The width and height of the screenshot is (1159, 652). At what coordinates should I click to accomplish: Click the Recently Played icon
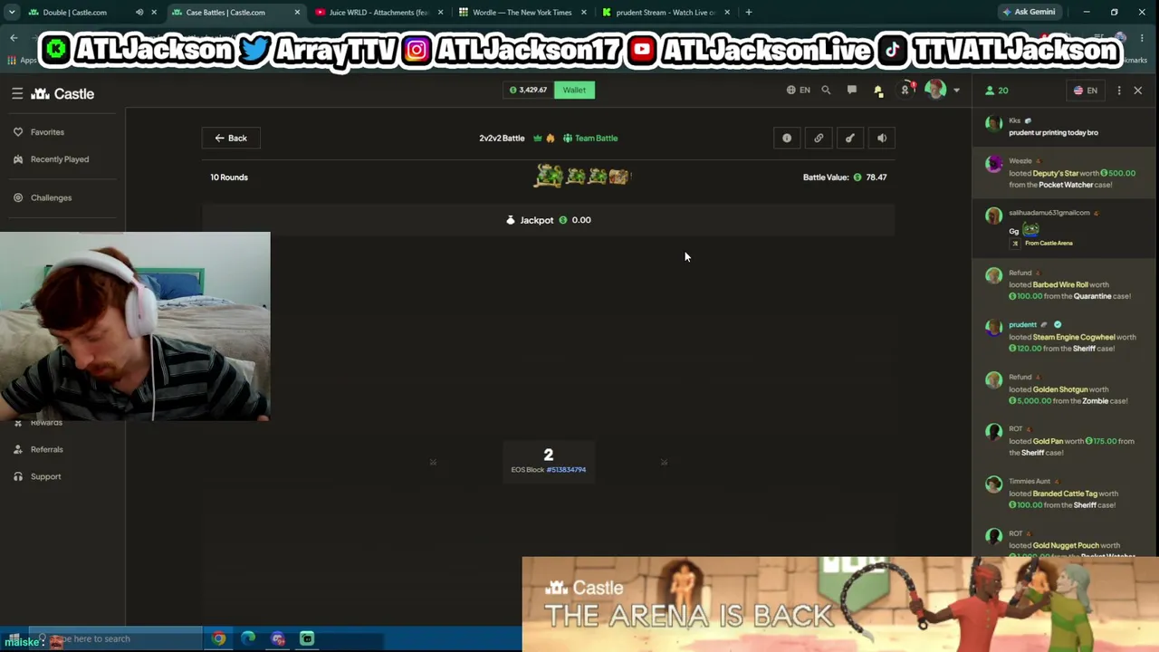[x=18, y=159]
